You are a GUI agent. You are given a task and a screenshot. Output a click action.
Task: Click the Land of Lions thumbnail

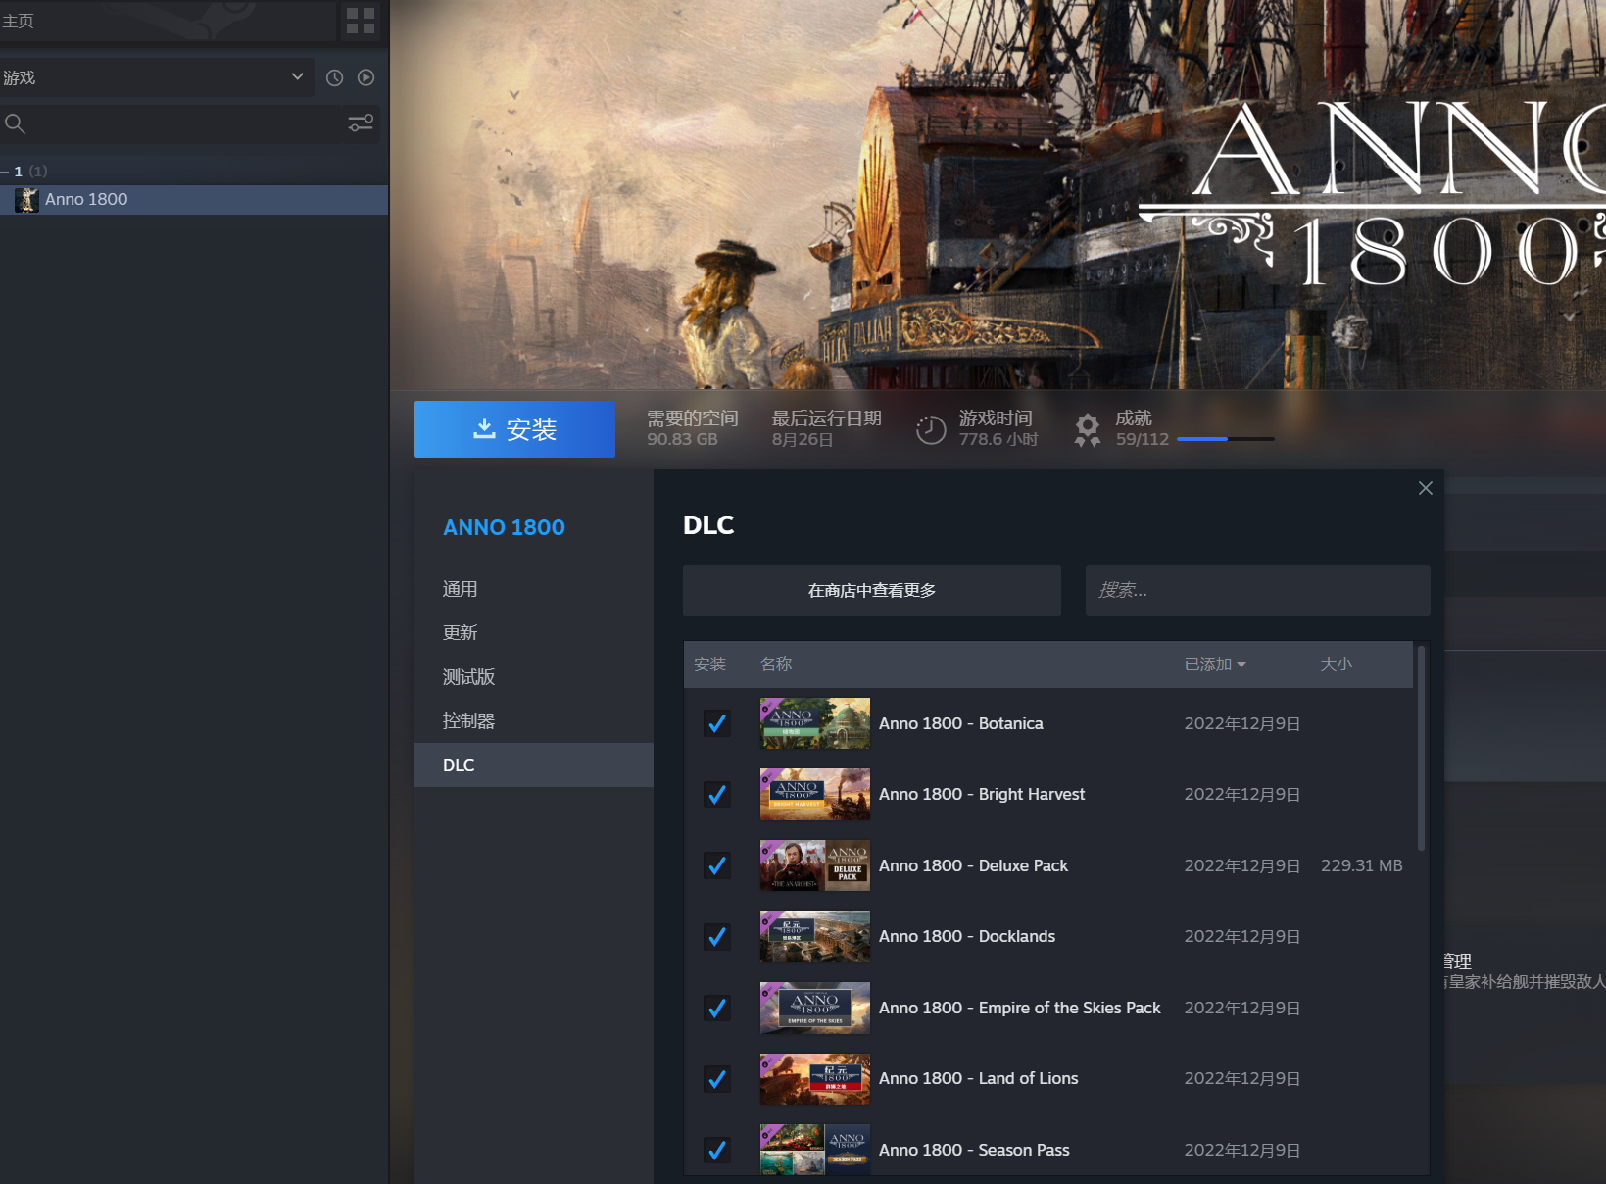click(x=815, y=1079)
